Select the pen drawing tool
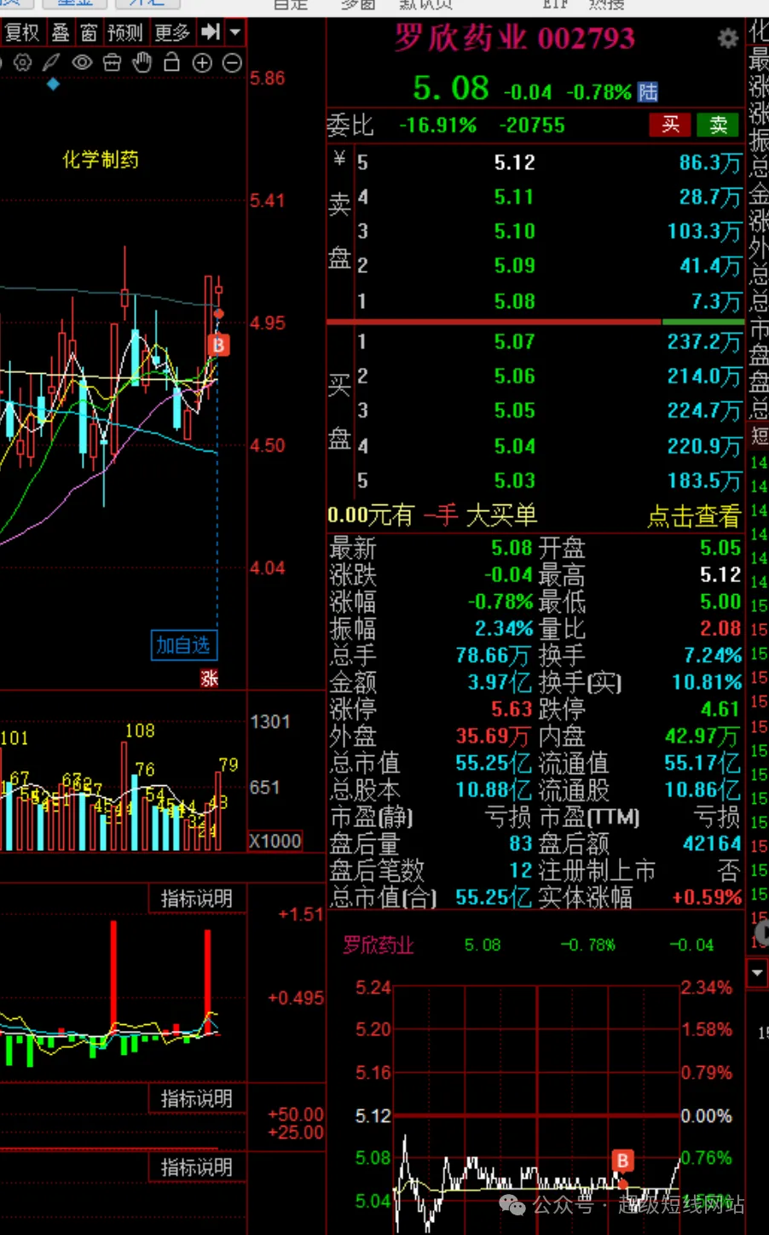 click(x=52, y=62)
